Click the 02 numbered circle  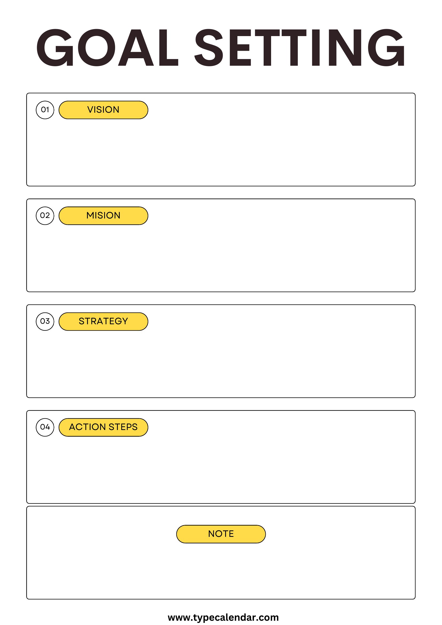coord(45,216)
